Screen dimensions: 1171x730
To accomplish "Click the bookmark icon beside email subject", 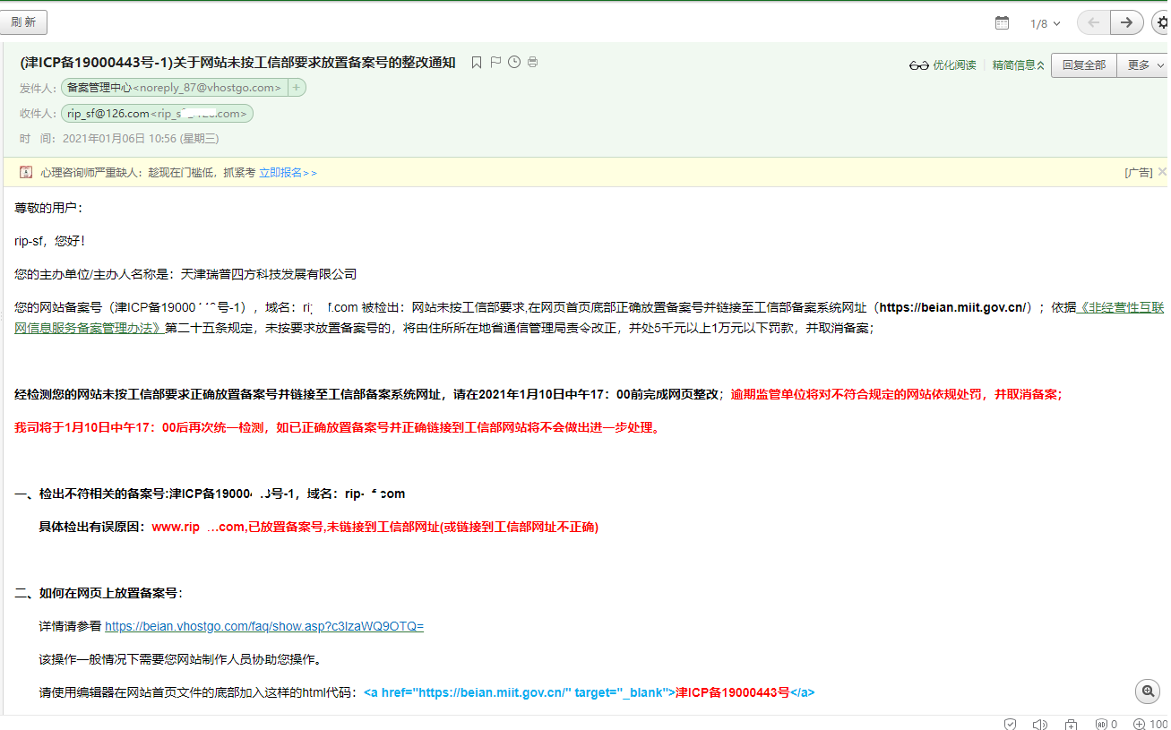I will 477,63.
